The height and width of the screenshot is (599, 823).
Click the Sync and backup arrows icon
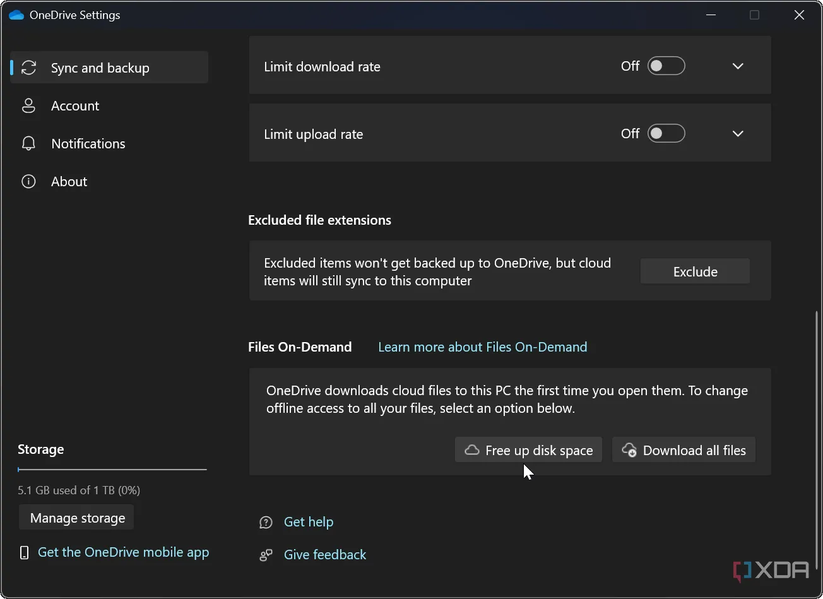click(28, 68)
